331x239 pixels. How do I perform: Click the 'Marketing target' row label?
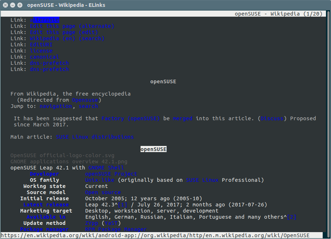click(46, 211)
